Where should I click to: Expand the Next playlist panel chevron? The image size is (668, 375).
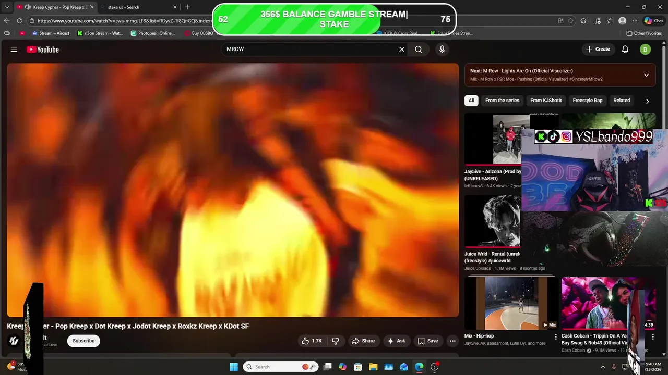(x=646, y=75)
